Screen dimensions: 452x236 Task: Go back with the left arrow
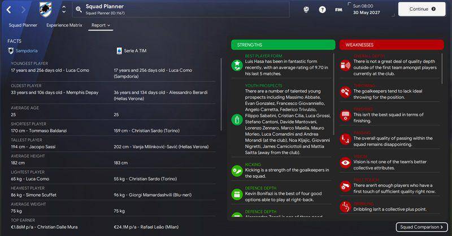8,10
